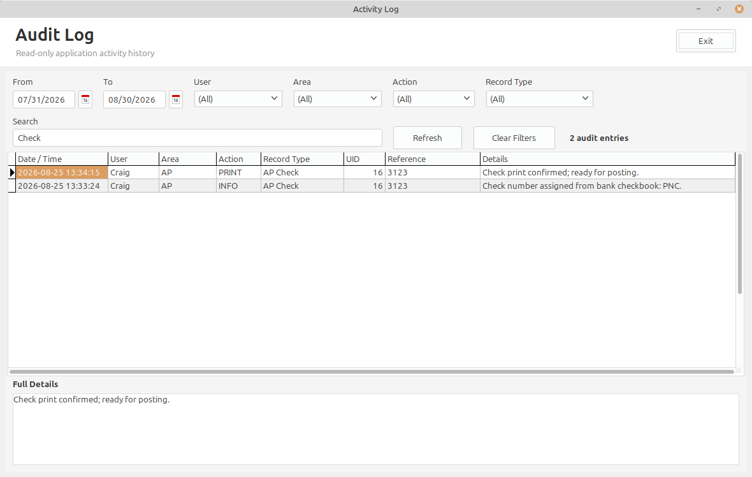Click inside the Full Details text box
The height and width of the screenshot is (477, 752).
pyautogui.click(x=375, y=429)
